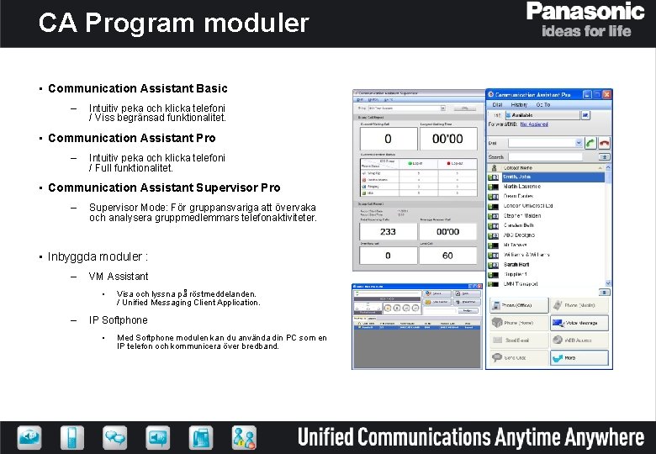Image resolution: width=656 pixels, height=454 pixels.
Task: Select contact Supplier 1
Action: (x=515, y=274)
